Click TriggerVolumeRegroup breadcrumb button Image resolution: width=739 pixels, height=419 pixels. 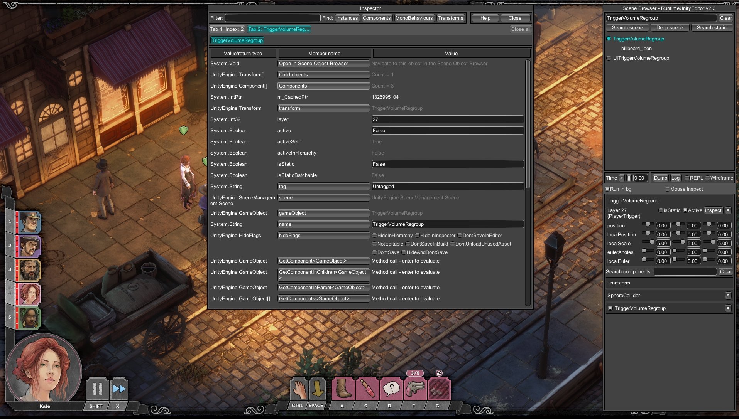tap(237, 40)
